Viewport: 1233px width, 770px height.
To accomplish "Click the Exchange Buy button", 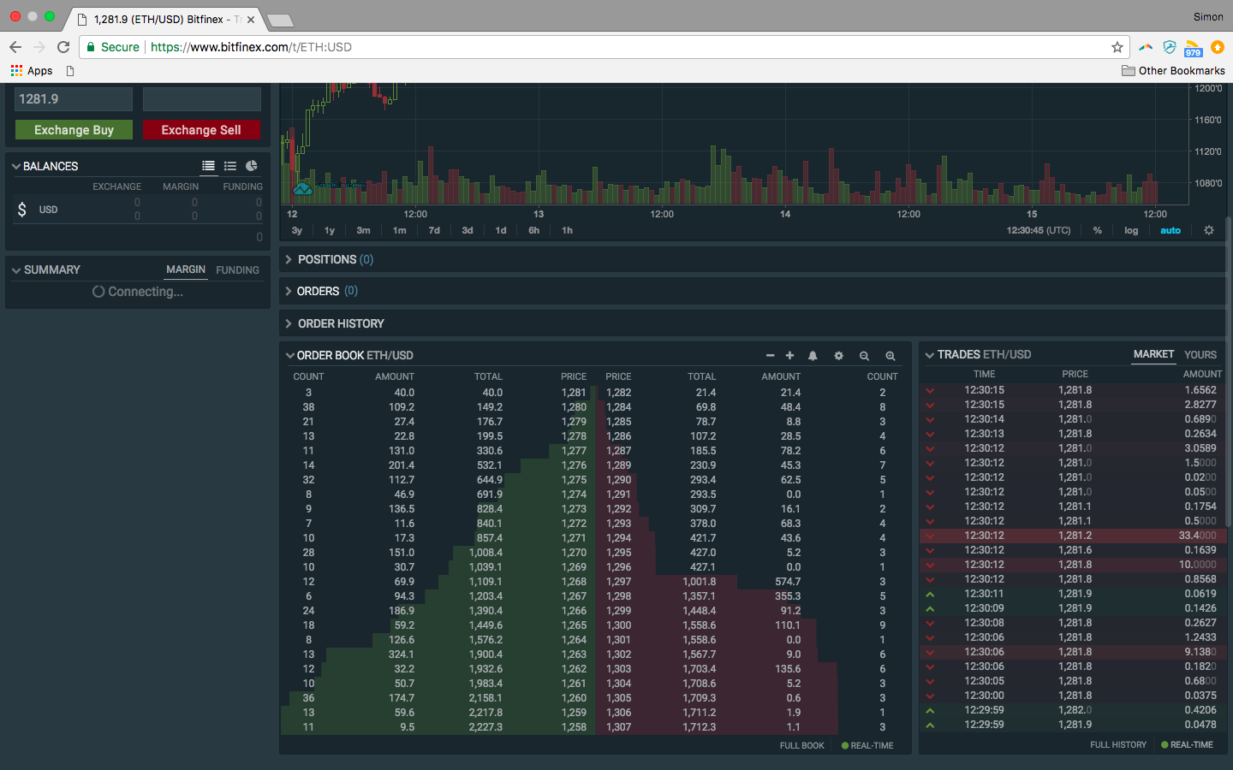I will pos(74,130).
